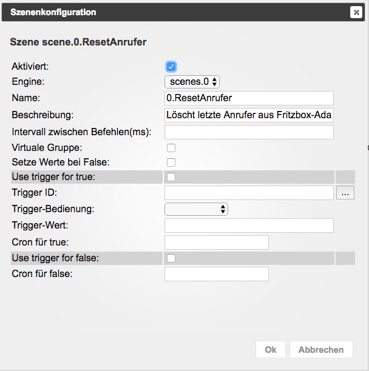Open the Engine scenes.0 dropdown
Image resolution: width=369 pixels, height=371 pixels.
coord(192,81)
